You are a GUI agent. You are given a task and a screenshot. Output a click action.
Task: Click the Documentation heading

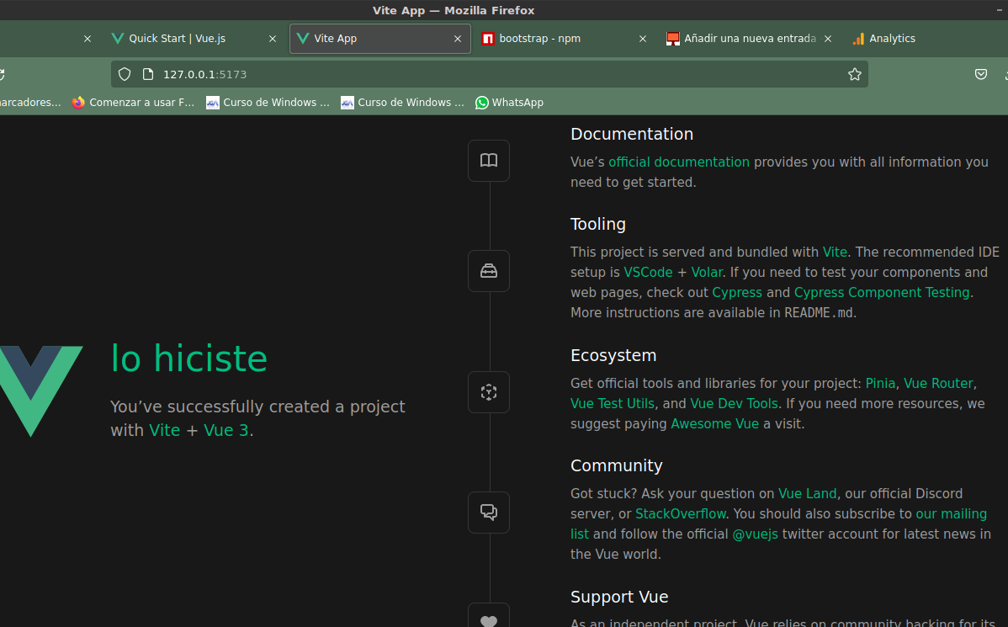(632, 134)
